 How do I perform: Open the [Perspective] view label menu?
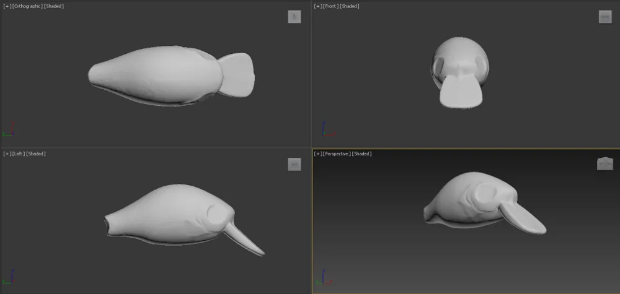tap(336, 153)
